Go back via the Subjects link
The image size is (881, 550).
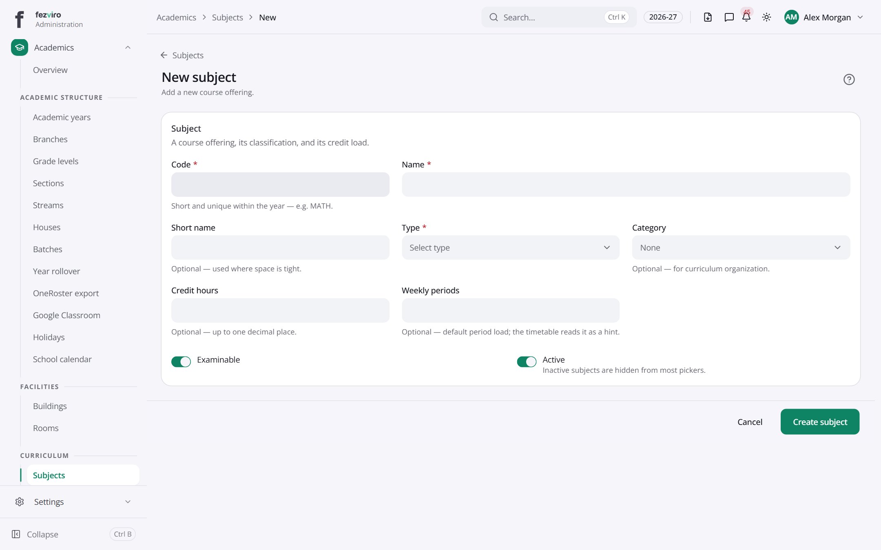[x=182, y=55]
